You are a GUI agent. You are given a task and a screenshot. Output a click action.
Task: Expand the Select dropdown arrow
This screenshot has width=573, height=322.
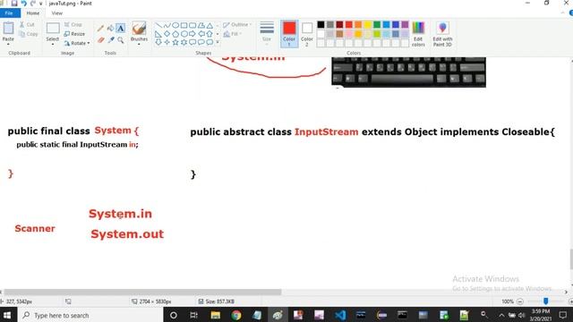[53, 44]
